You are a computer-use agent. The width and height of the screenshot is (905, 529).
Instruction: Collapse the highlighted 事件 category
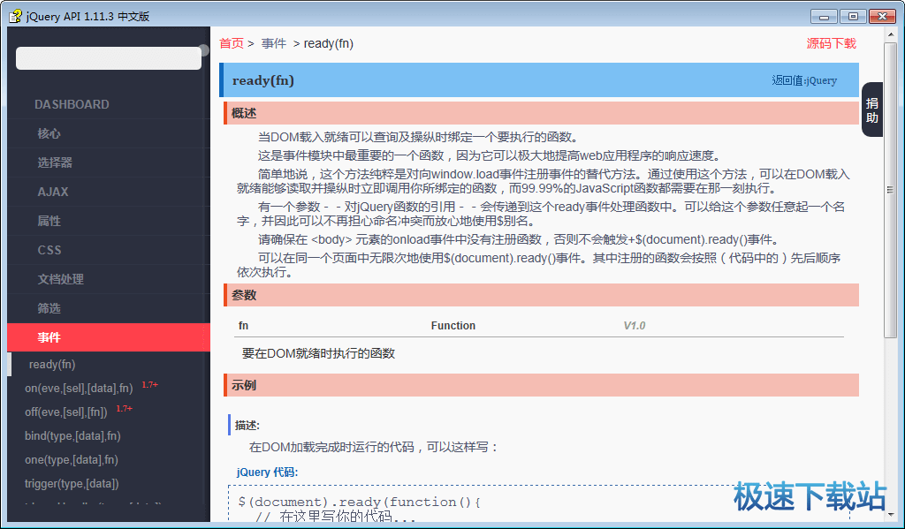[x=109, y=337]
